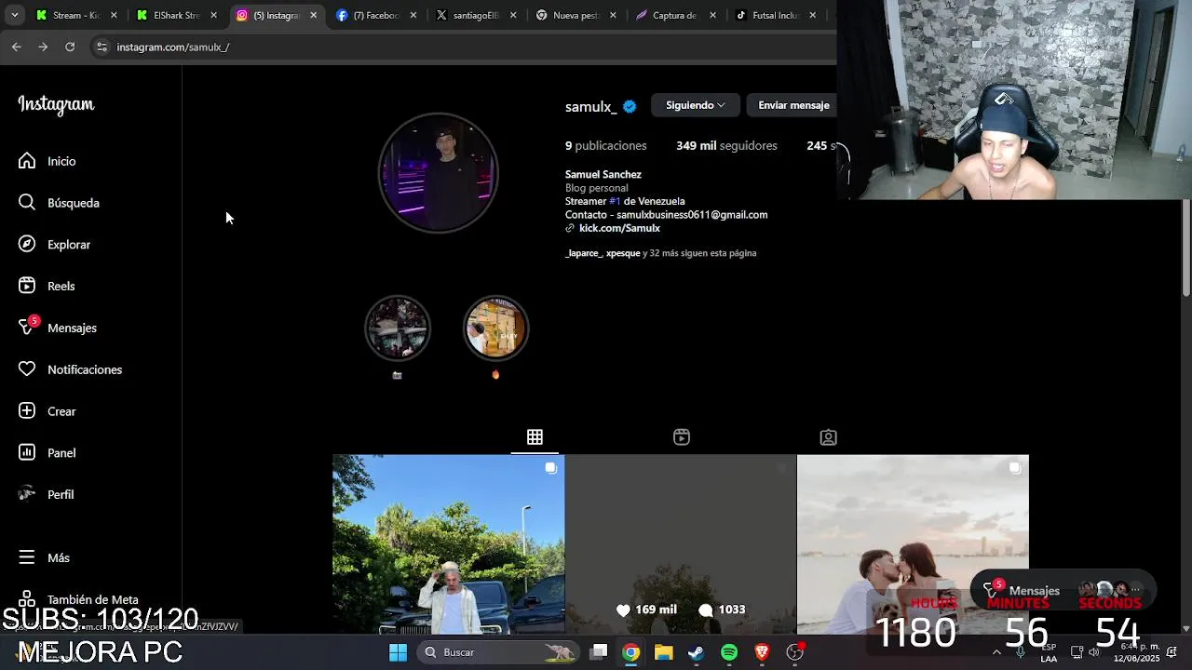Close the Facebook tab

point(413,15)
